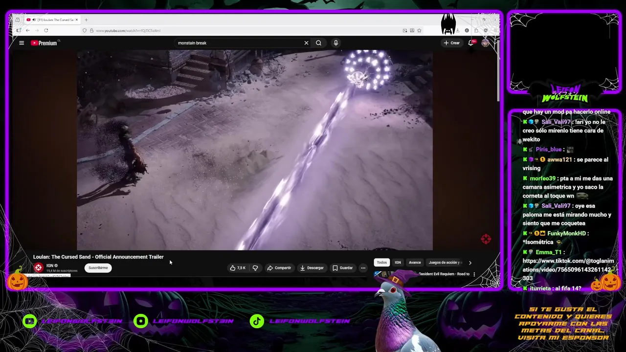Clear the search text with X
The height and width of the screenshot is (352, 626).
coord(306,43)
